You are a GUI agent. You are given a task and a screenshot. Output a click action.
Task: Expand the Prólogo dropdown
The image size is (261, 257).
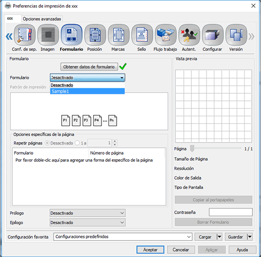click(87, 213)
